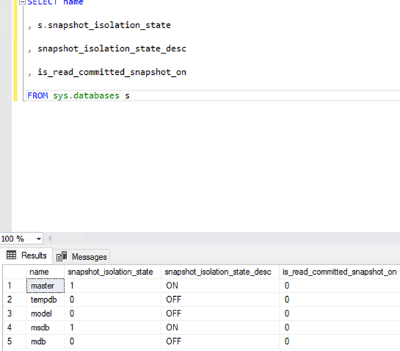Click the horizontal scrollbar left arrow
This screenshot has width=400, height=351.
[x=50, y=239]
